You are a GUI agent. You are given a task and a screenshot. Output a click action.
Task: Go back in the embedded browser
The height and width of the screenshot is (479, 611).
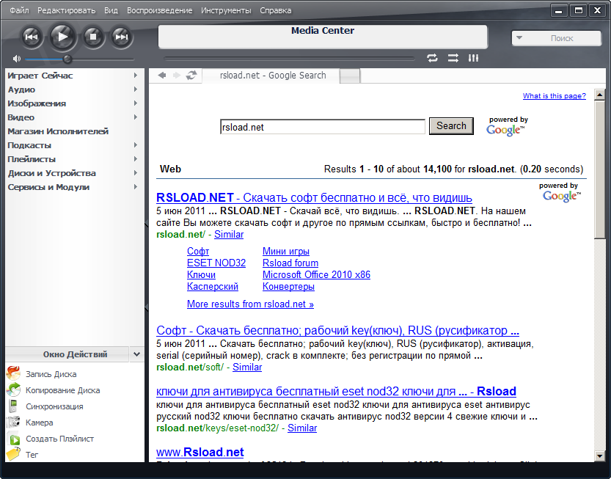pos(162,76)
